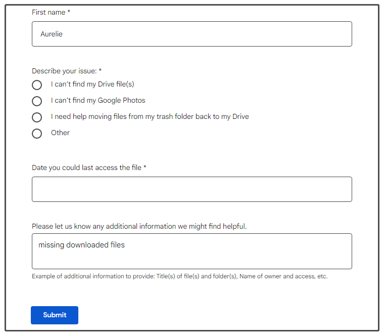
Task: Select the "I can't find my Drive file(s)" radio button
Action: point(37,85)
